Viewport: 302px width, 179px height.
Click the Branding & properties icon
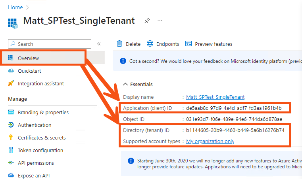[x=11, y=113]
